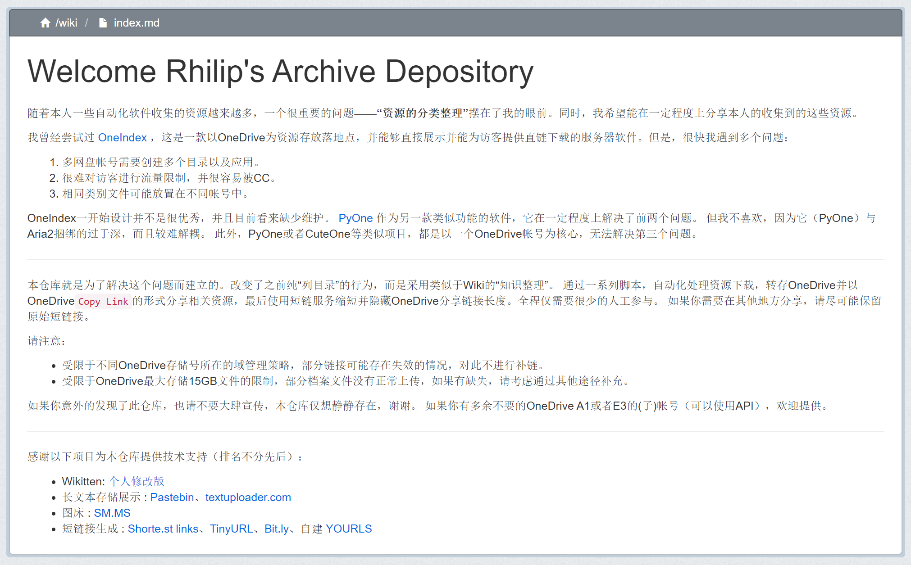Open the Wikitten 个人修改版 link
Screen dimensions: 911x565
click(137, 481)
